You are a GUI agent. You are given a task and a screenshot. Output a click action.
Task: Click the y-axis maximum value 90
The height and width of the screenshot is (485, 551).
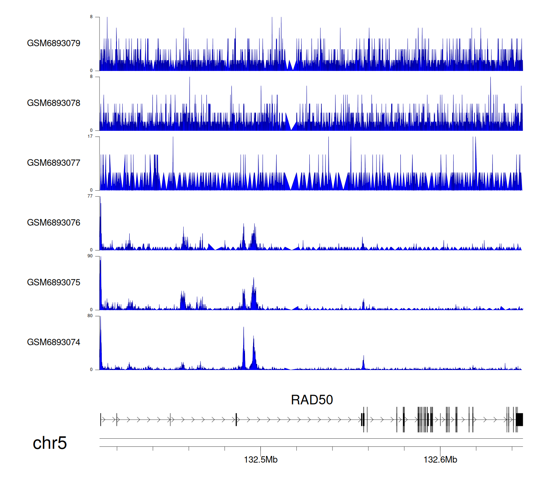click(x=90, y=256)
